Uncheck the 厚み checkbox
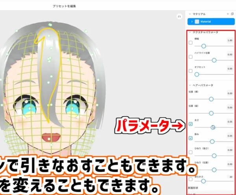This screenshot has width=236, height=195. coord(191,138)
